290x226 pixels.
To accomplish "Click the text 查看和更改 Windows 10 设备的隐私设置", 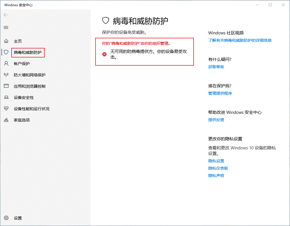I will coord(242,150).
